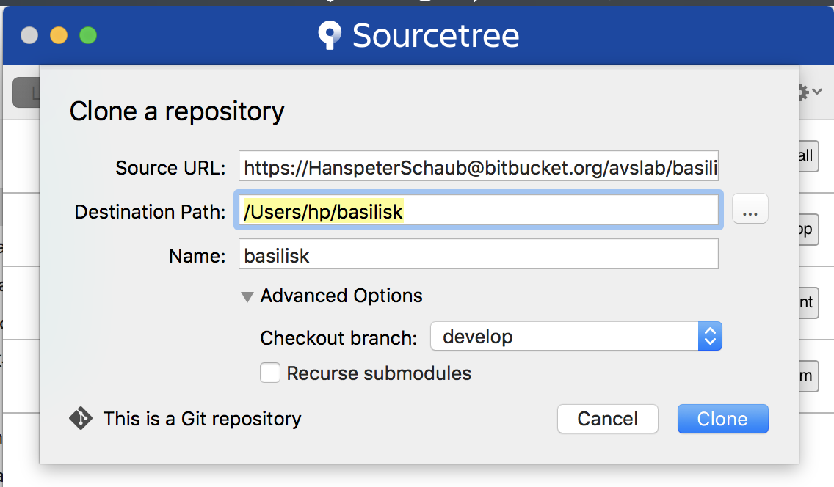Click the yellow minimize window button
The height and width of the screenshot is (487, 834).
59,35
